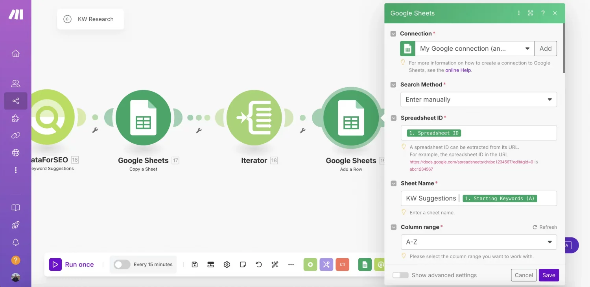Screen dimensions: 590x287
Task: Click the 'Every 15 minutes' schedule text
Action: click(x=153, y=265)
